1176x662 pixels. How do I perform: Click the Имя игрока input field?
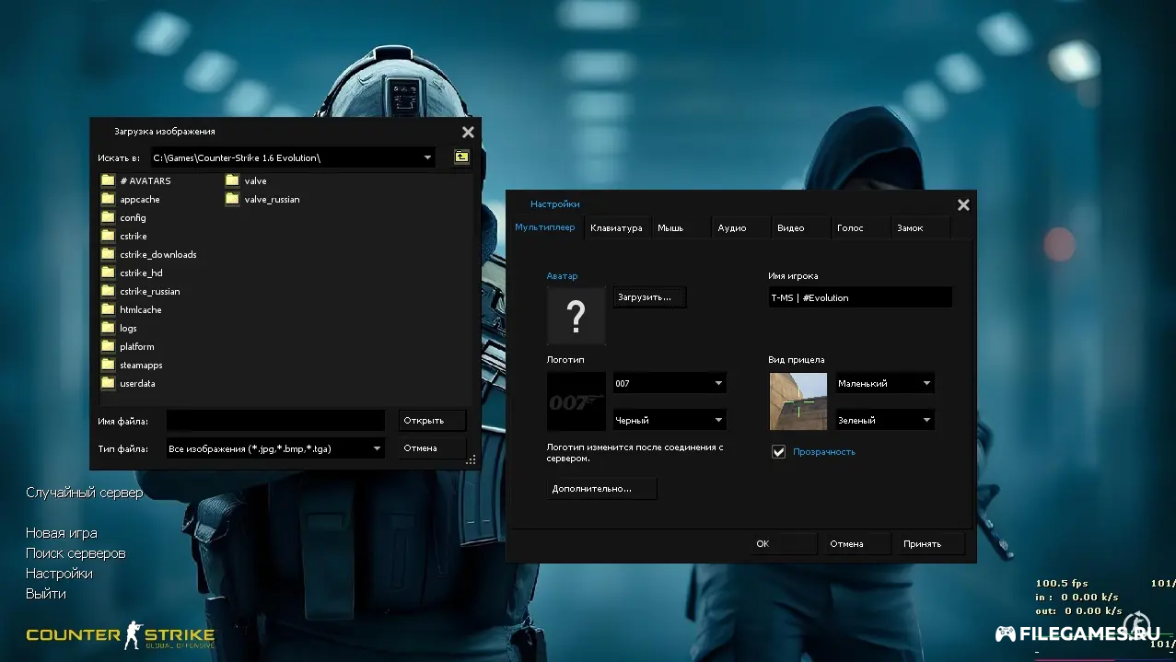tap(860, 297)
